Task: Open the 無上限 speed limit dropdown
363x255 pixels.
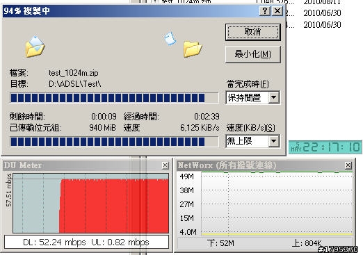Action: 273,141
